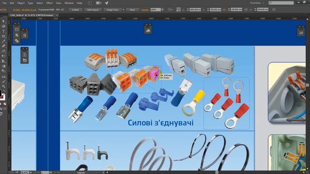Open the Pathfinder panel icon
This screenshot has width=310, height=174.
click(x=17, y=41)
